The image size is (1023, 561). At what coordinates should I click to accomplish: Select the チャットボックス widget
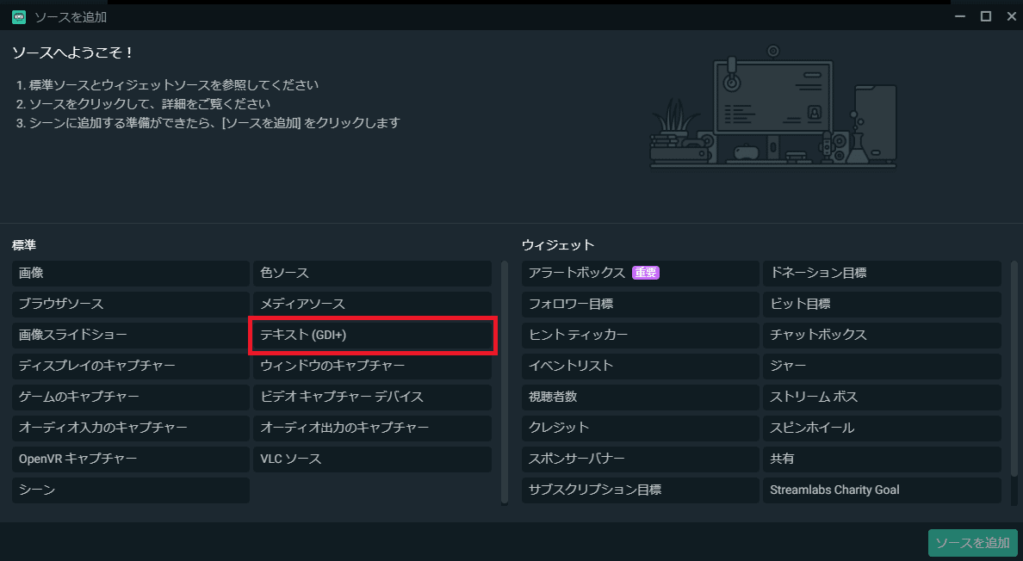882,335
